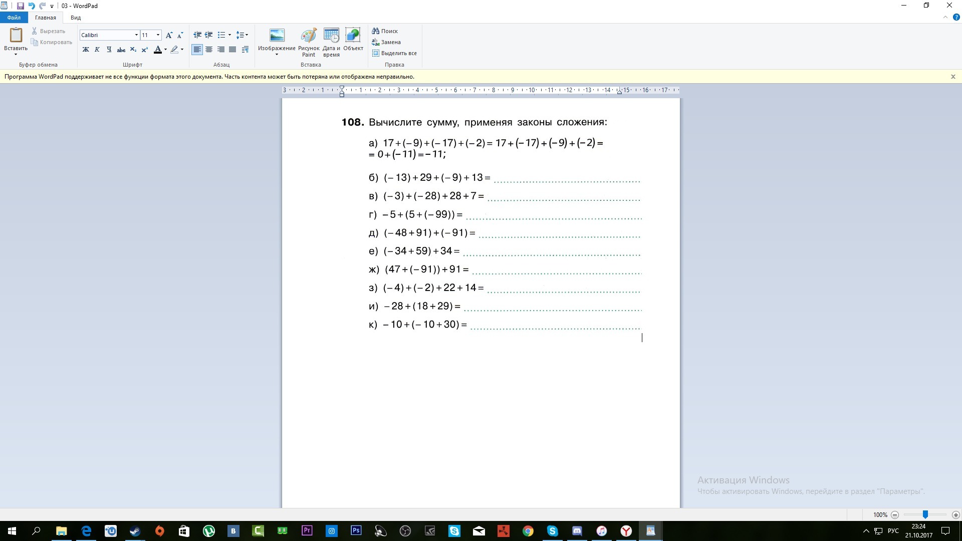
Task: Open the font size dropdown
Action: (x=158, y=35)
